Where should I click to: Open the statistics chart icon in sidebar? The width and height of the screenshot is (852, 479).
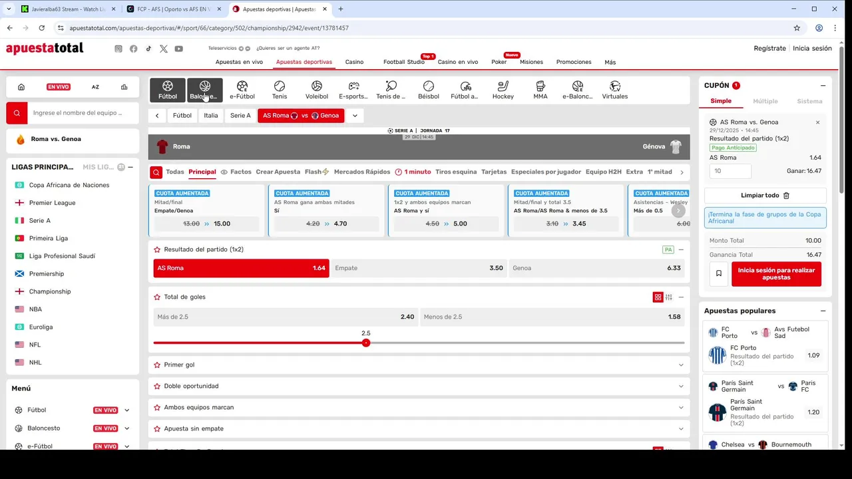coord(124,87)
